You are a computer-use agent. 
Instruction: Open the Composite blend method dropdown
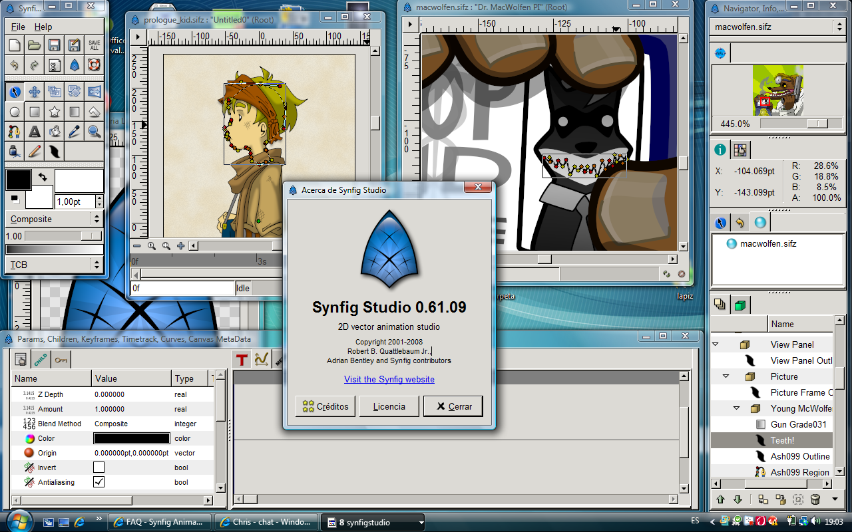pyautogui.click(x=54, y=219)
